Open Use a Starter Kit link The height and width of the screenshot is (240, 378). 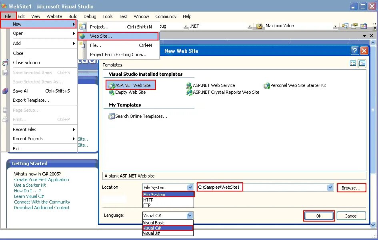30,185
